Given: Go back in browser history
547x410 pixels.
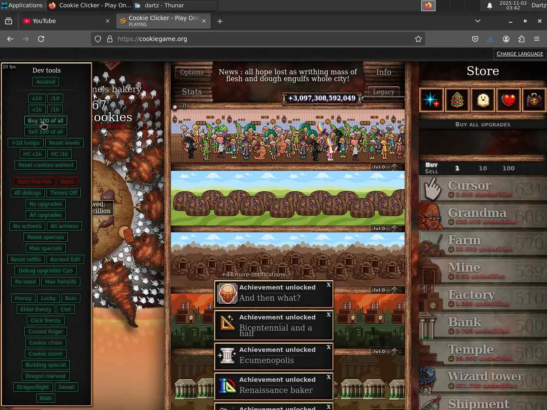Looking at the screenshot, I should point(10,39).
